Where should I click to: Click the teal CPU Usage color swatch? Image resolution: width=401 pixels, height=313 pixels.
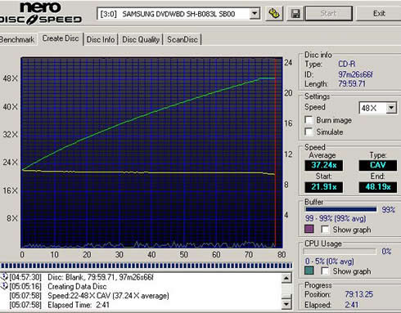tap(309, 271)
